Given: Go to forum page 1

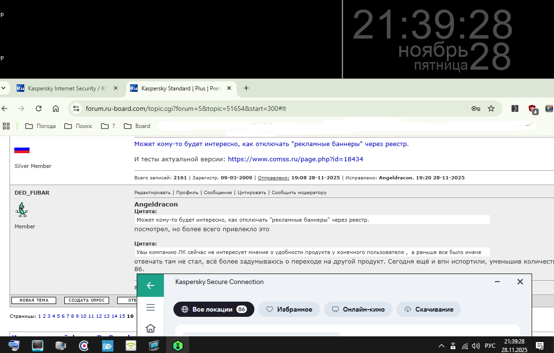Looking at the screenshot, I should pyautogui.click(x=40, y=316).
